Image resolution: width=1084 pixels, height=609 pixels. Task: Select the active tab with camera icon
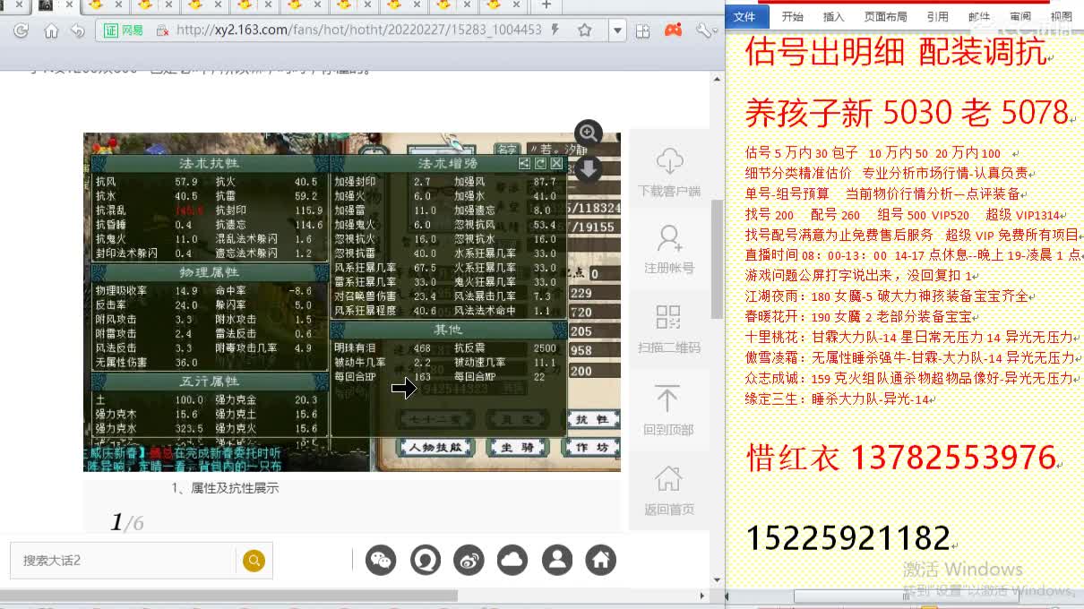(56, 5)
